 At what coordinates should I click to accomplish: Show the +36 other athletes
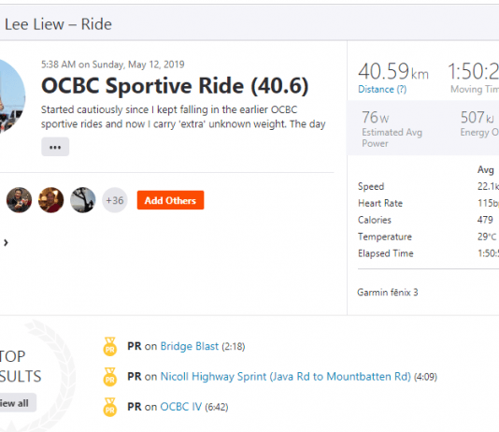(115, 200)
